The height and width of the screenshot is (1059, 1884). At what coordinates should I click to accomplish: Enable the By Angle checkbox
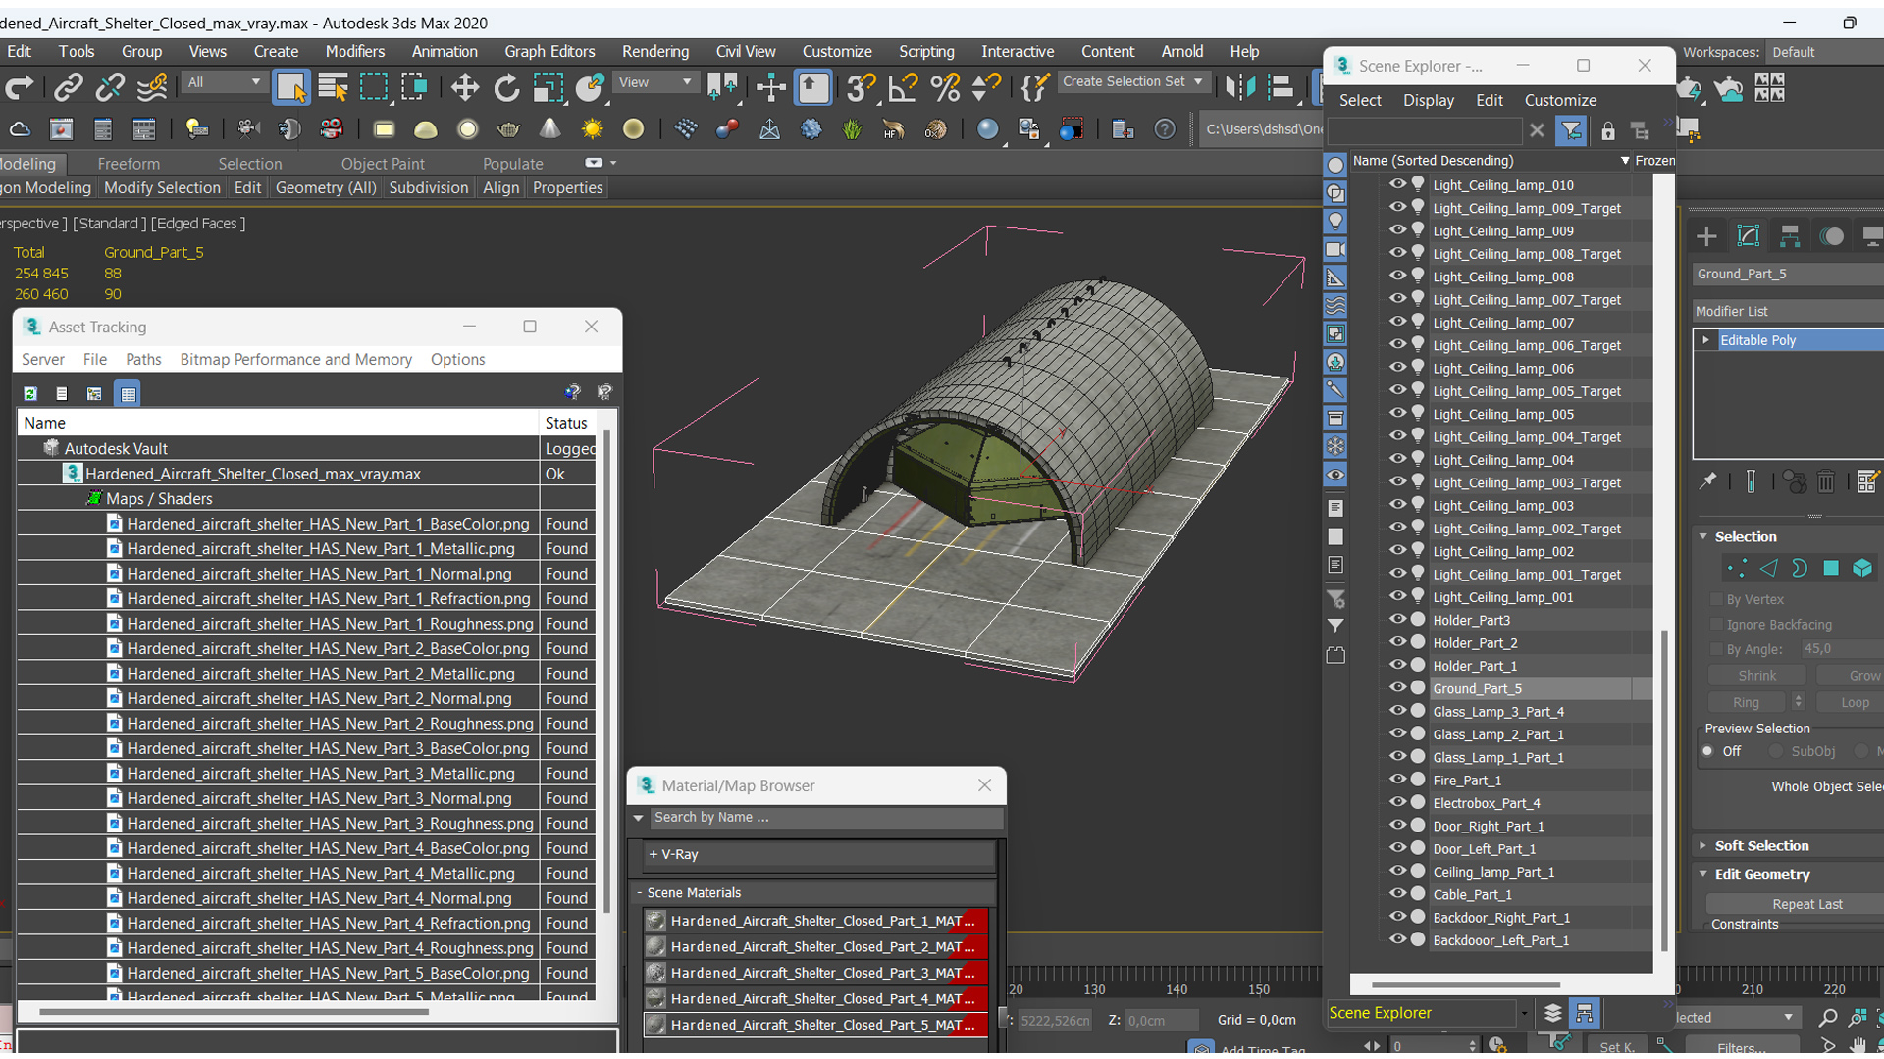(x=1717, y=649)
